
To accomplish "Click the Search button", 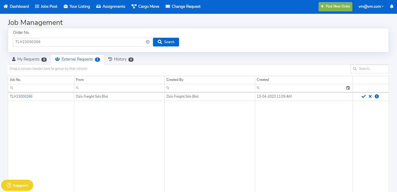I will point(166,42).
